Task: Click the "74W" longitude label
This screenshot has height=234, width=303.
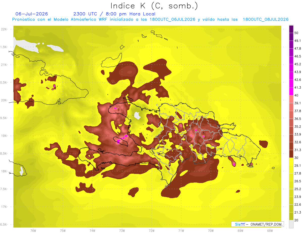Action: (x=92, y=231)
